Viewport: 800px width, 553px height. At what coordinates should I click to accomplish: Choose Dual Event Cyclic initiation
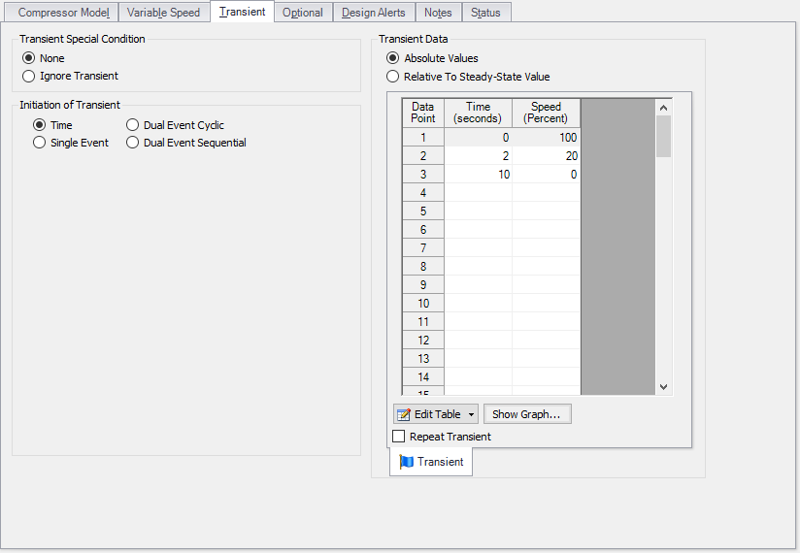point(133,125)
